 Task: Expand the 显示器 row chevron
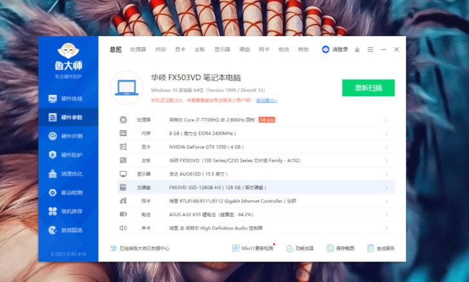click(x=387, y=174)
